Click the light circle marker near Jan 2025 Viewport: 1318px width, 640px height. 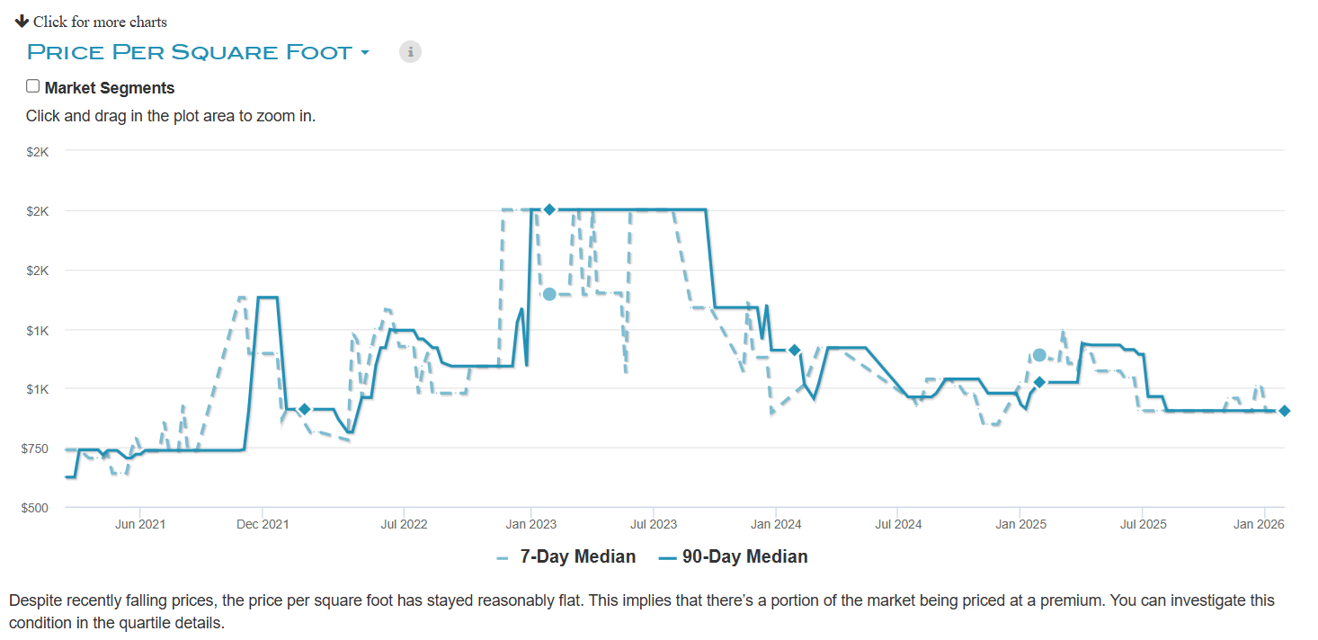pos(1039,355)
